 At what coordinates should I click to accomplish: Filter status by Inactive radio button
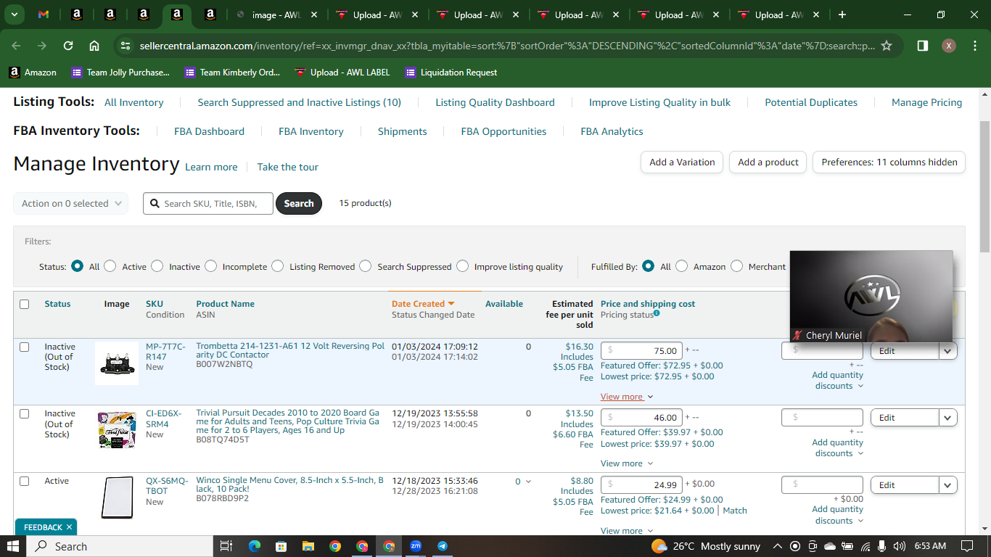click(x=157, y=266)
